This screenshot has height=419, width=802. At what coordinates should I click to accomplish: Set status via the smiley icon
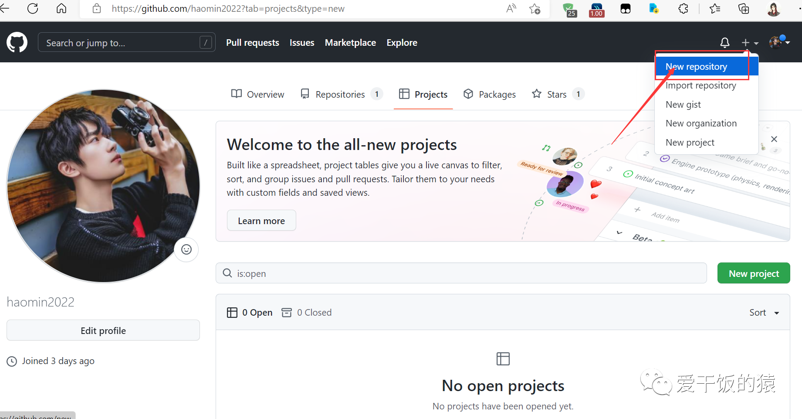click(x=186, y=249)
